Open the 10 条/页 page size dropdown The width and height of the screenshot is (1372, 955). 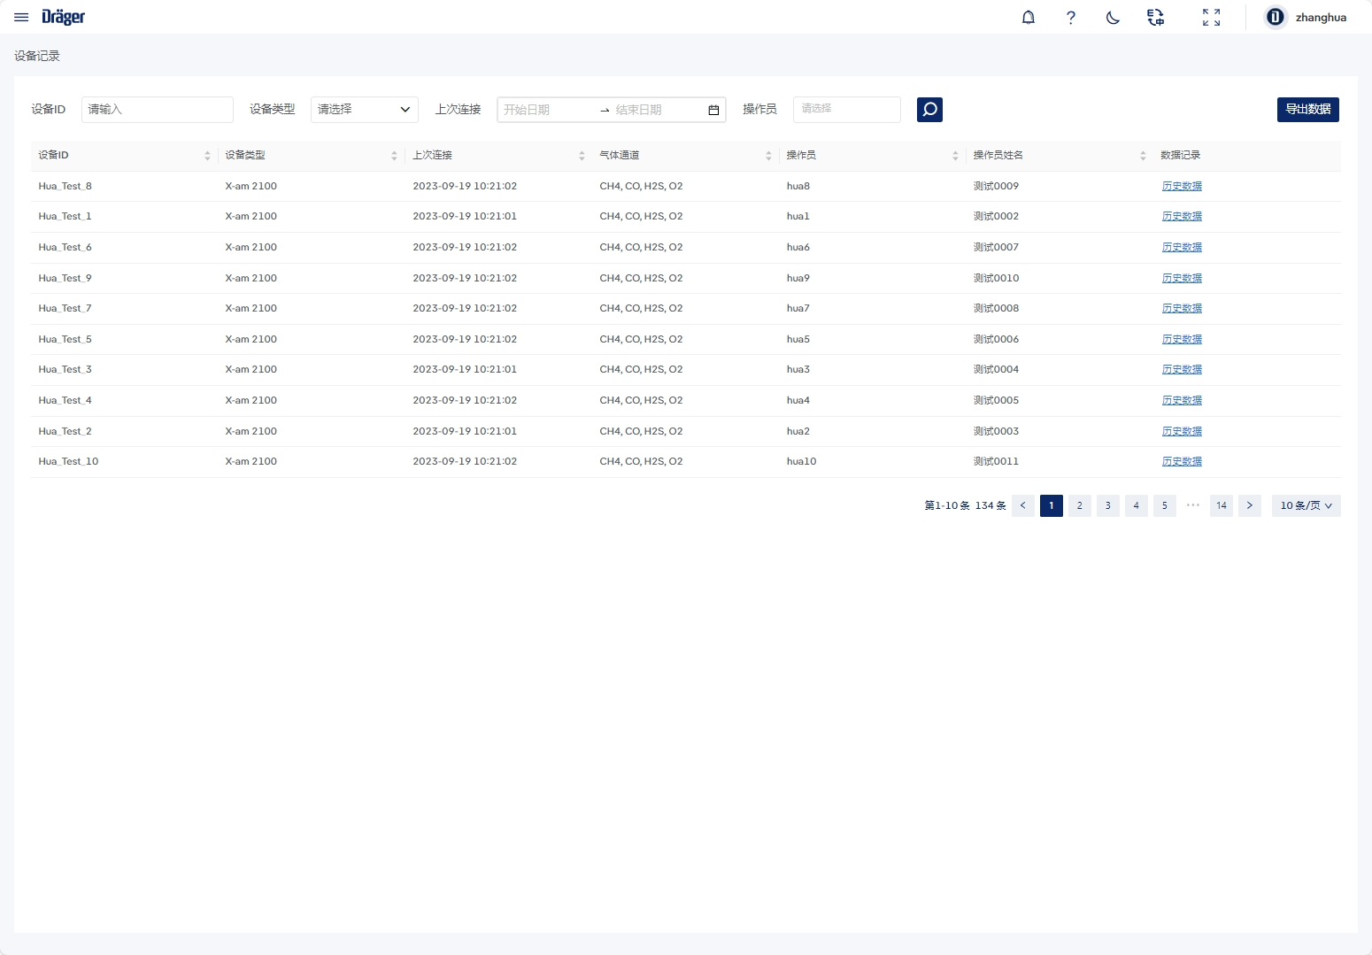point(1306,505)
